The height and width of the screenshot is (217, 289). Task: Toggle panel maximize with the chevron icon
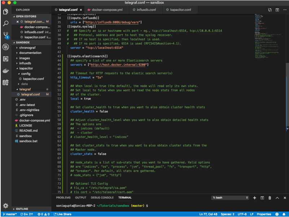point(277,198)
